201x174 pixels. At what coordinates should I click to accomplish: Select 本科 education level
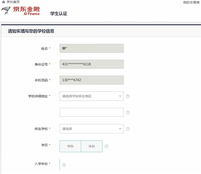[x=92, y=146]
